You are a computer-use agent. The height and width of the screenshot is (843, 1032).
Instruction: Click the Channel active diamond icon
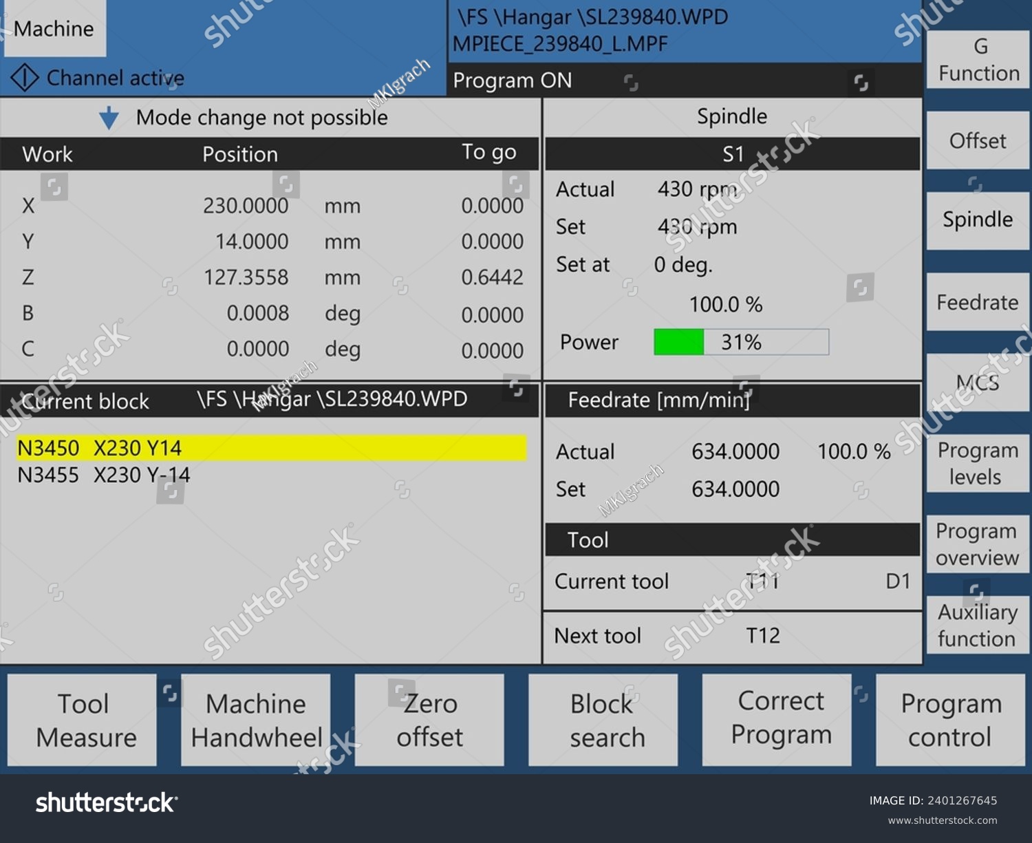(25, 78)
